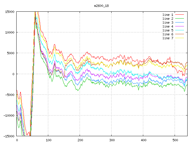193x144 pixels.
Task: Click the yellow line 7 legend sample
Action: [180, 38]
